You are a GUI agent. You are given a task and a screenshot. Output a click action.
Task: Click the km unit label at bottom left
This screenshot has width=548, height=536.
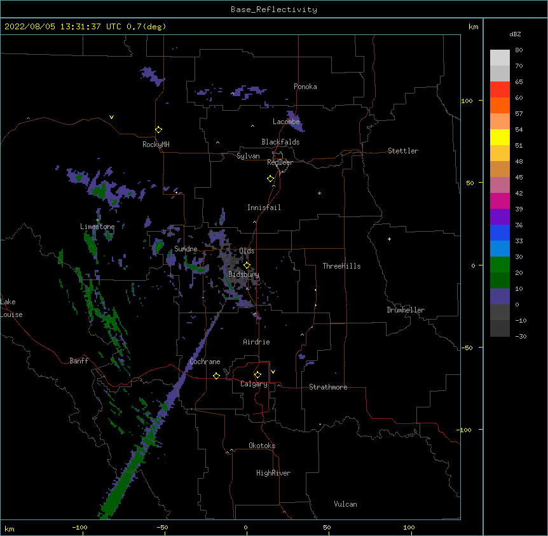[10, 528]
